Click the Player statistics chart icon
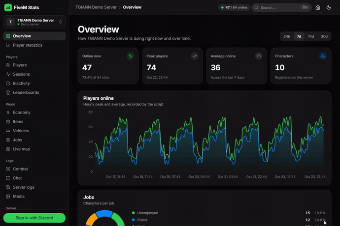 click(x=8, y=45)
